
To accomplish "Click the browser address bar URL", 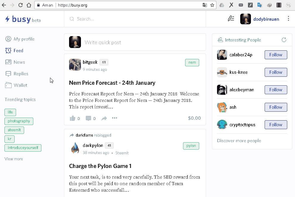I will 72,5.
